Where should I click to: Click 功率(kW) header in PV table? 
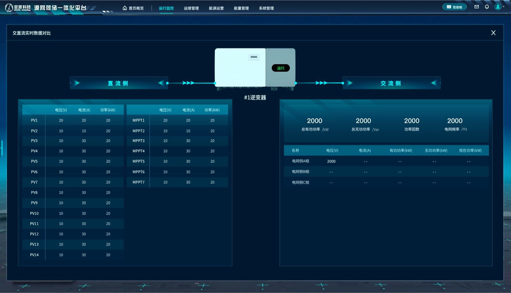(108, 110)
